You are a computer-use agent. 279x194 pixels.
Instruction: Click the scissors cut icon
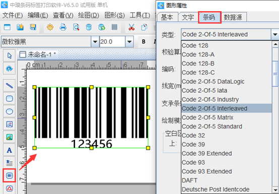click(x=131, y=27)
